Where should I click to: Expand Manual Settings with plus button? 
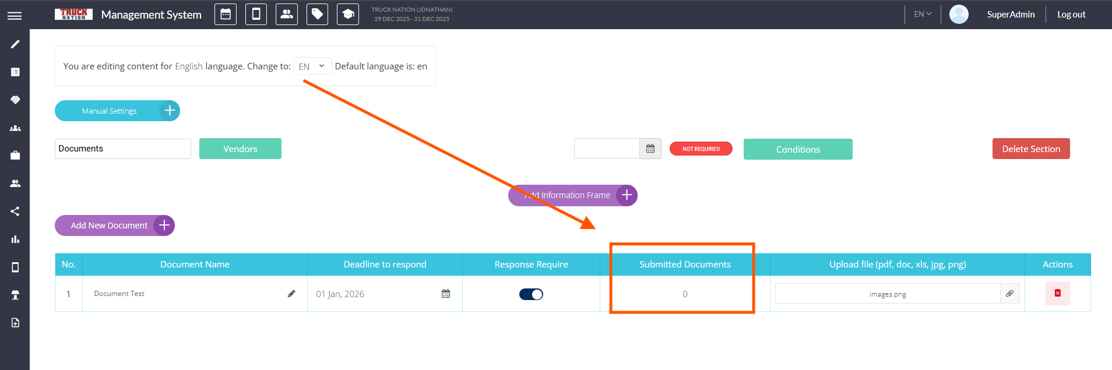(x=170, y=111)
